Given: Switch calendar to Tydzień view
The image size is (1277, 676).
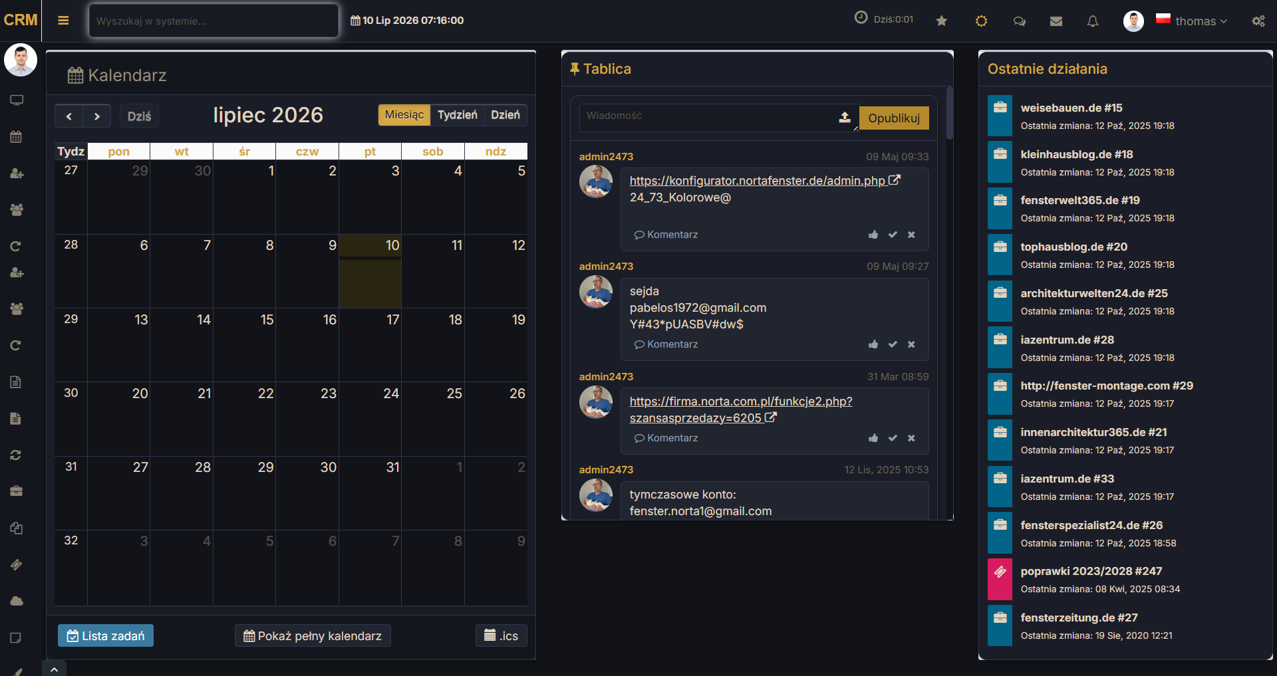Looking at the screenshot, I should (458, 115).
